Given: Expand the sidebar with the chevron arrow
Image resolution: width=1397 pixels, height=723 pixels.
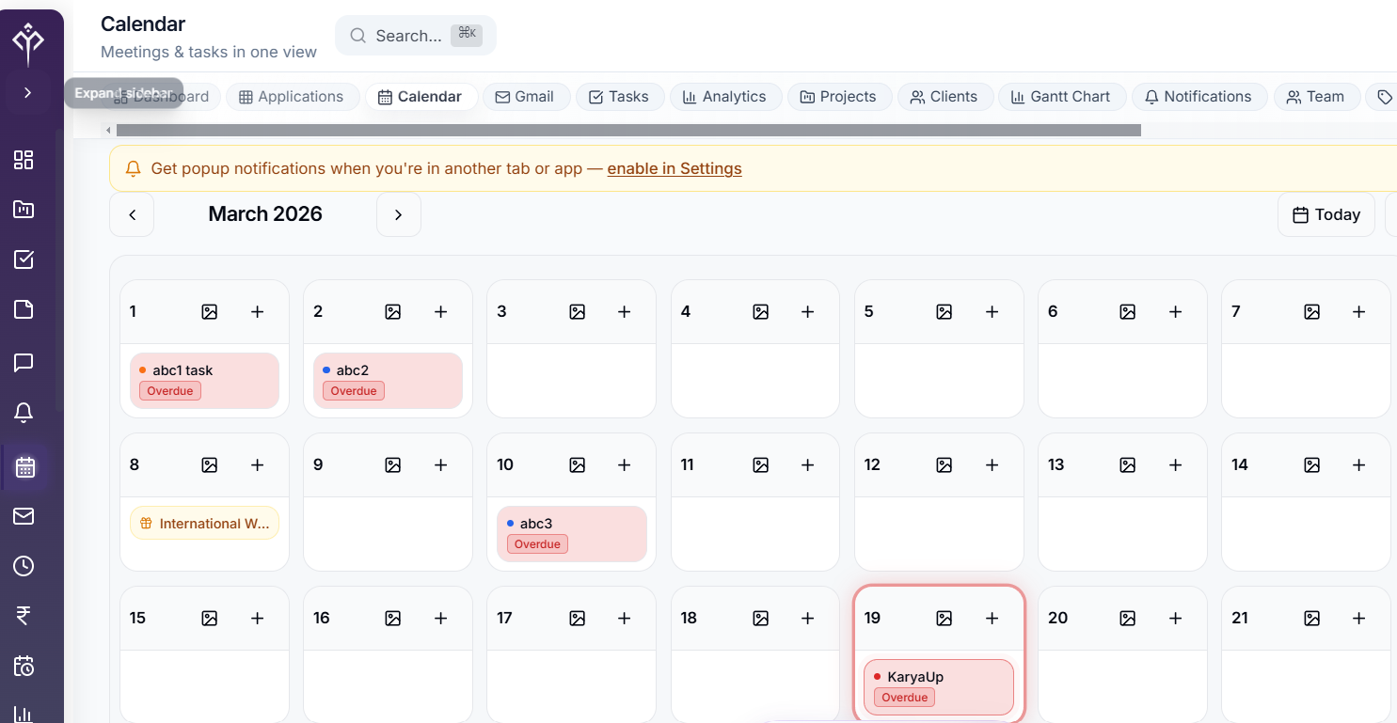Looking at the screenshot, I should pos(27,93).
